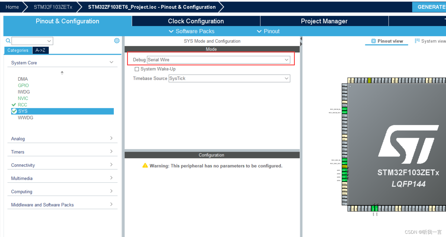Viewport: 446px width, 237px height.
Task: Click the STM32F103ZETx breadcrumb
Action: pos(53,7)
